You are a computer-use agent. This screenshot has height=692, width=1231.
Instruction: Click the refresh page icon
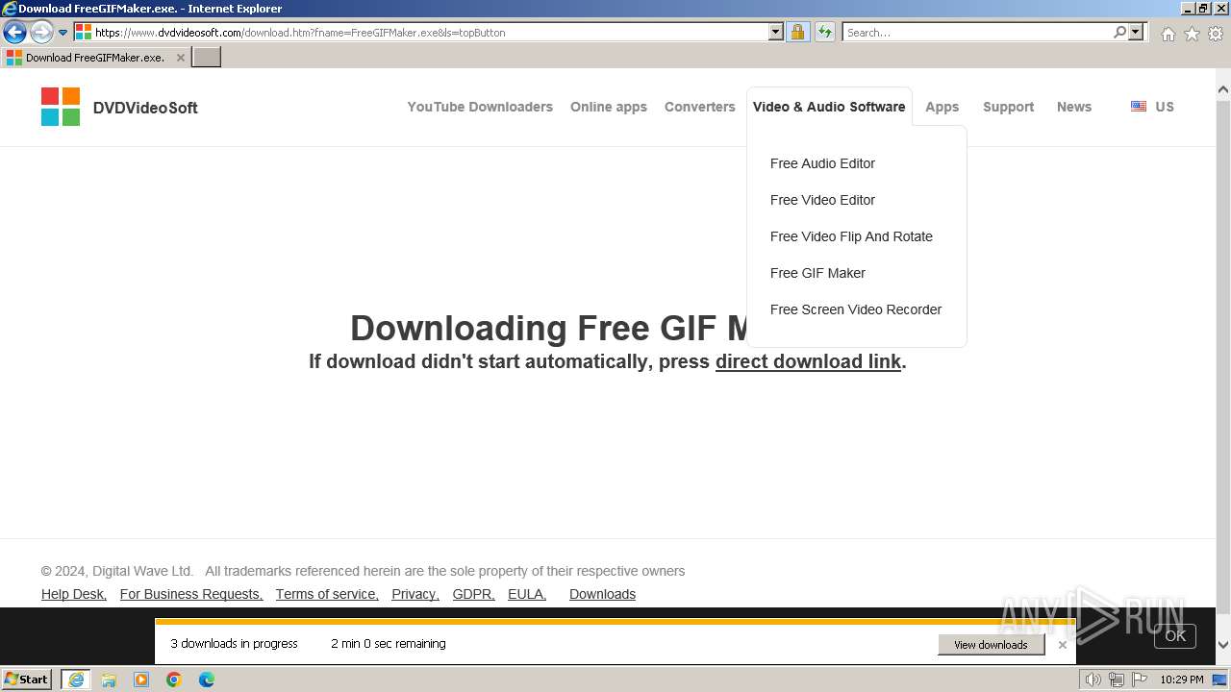point(825,33)
